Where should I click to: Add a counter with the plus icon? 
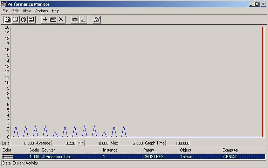(45, 20)
